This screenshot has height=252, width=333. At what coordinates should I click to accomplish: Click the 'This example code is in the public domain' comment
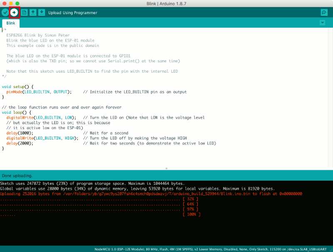52,46
